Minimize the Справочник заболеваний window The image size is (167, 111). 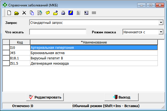point(141,5)
